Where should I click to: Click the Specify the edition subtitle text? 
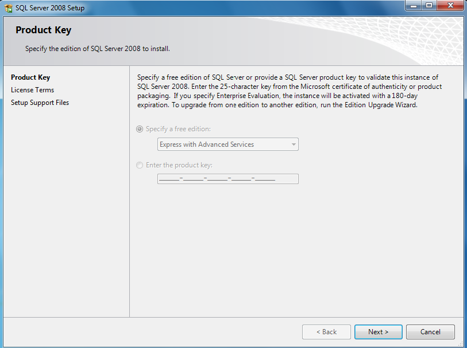tap(98, 49)
